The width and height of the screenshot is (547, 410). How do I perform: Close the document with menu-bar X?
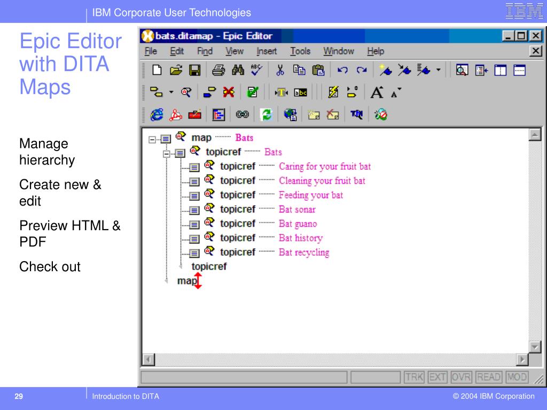(x=535, y=51)
